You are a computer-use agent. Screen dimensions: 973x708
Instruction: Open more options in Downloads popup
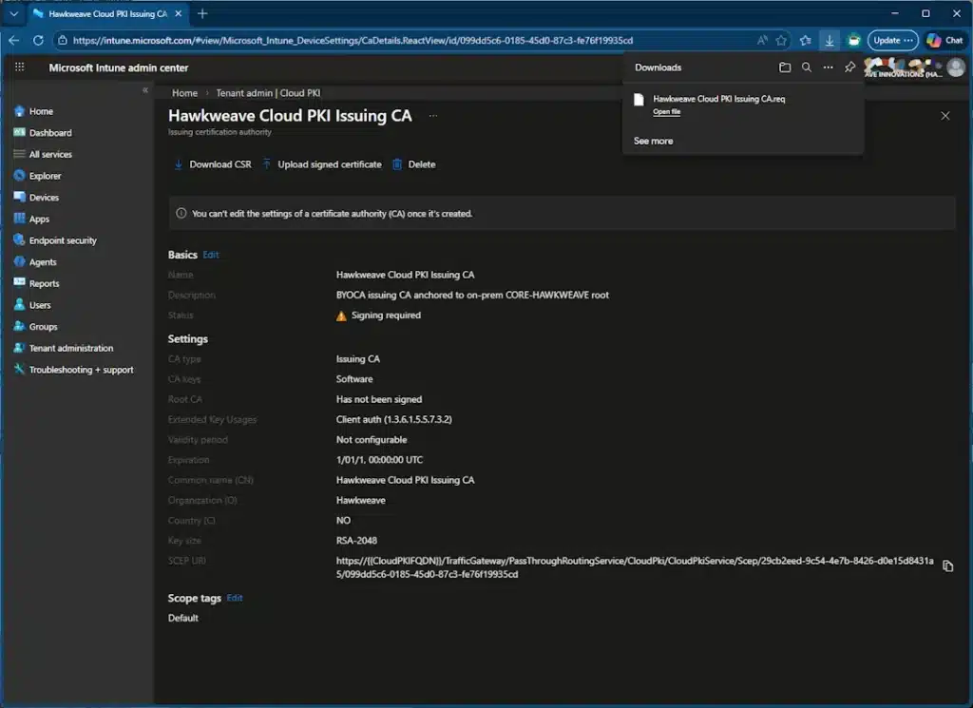coord(829,67)
